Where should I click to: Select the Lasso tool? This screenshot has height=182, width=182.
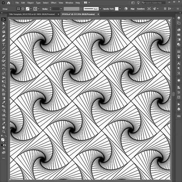[3, 32]
